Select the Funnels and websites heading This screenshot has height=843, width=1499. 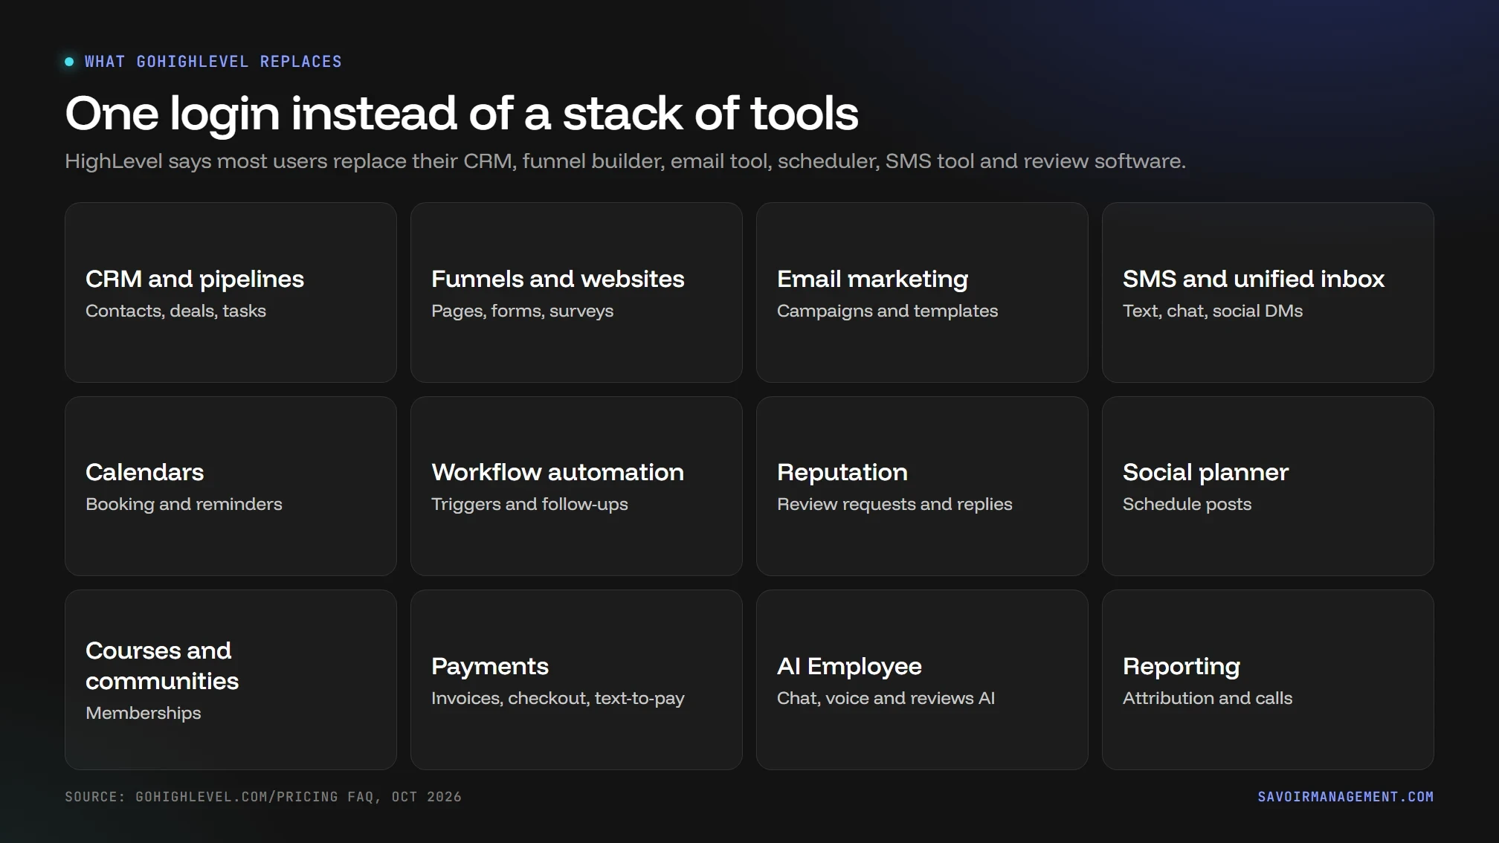click(558, 279)
